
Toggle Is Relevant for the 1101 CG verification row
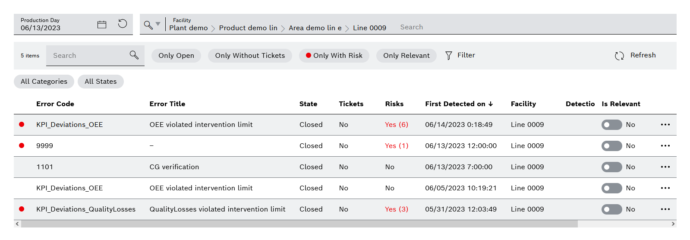click(611, 167)
